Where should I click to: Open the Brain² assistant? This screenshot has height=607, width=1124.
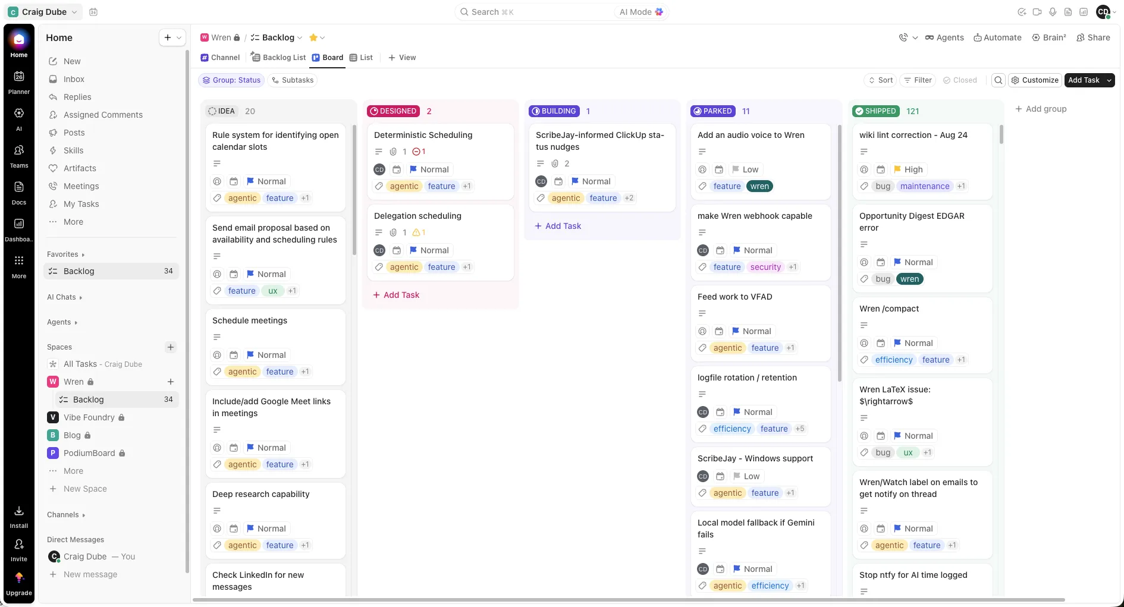click(x=1049, y=37)
